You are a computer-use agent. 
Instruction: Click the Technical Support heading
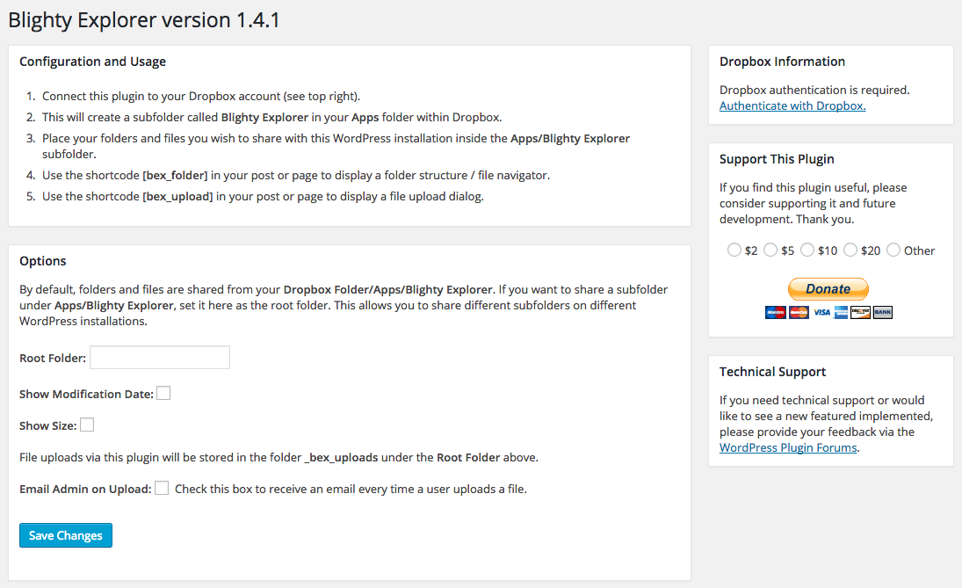(x=773, y=371)
